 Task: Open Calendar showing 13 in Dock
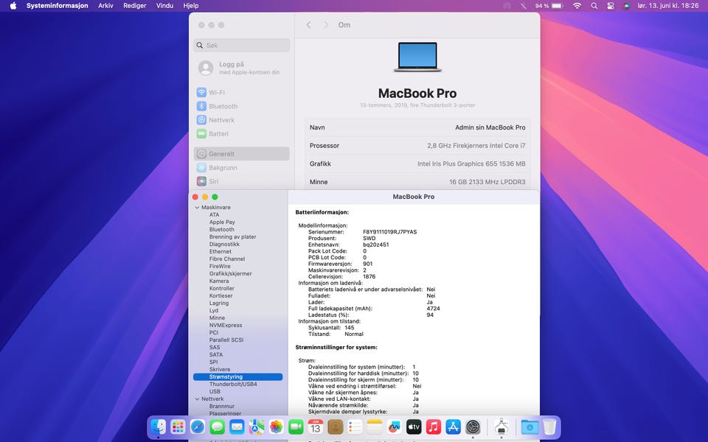[315, 427]
